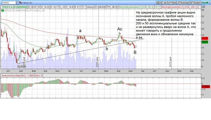211x120 pixels.
Task: Click the red 200 EMA price tag on axis
Action: click(205, 39)
